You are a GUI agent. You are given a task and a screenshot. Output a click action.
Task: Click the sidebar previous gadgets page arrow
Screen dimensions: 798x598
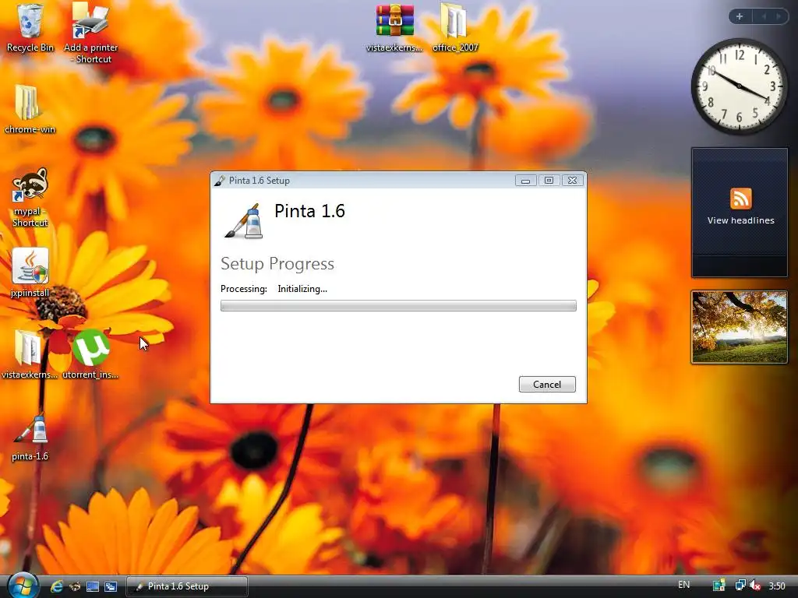[x=764, y=16]
